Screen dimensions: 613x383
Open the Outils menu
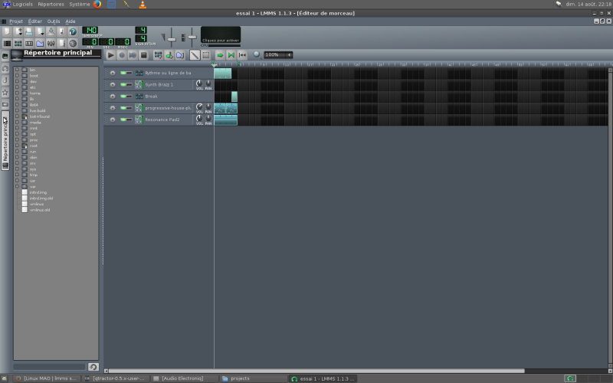54,21
